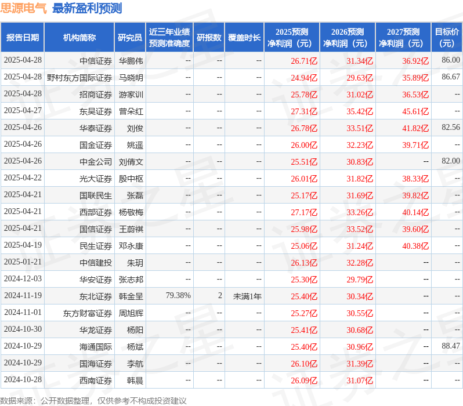Click the 2027预测净利润 column header
Viewport: 463px width, 406px height.
[x=403, y=38]
